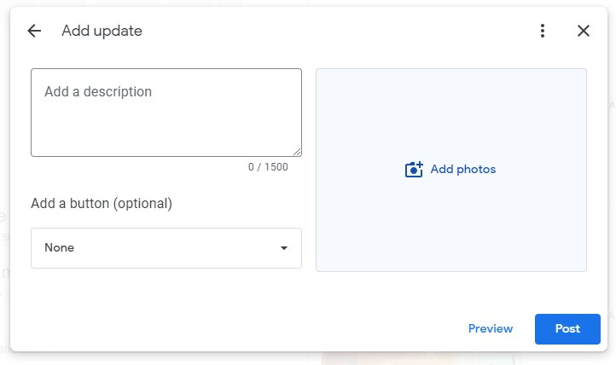Click the blank dialog footer left of Preview

(x=235, y=329)
